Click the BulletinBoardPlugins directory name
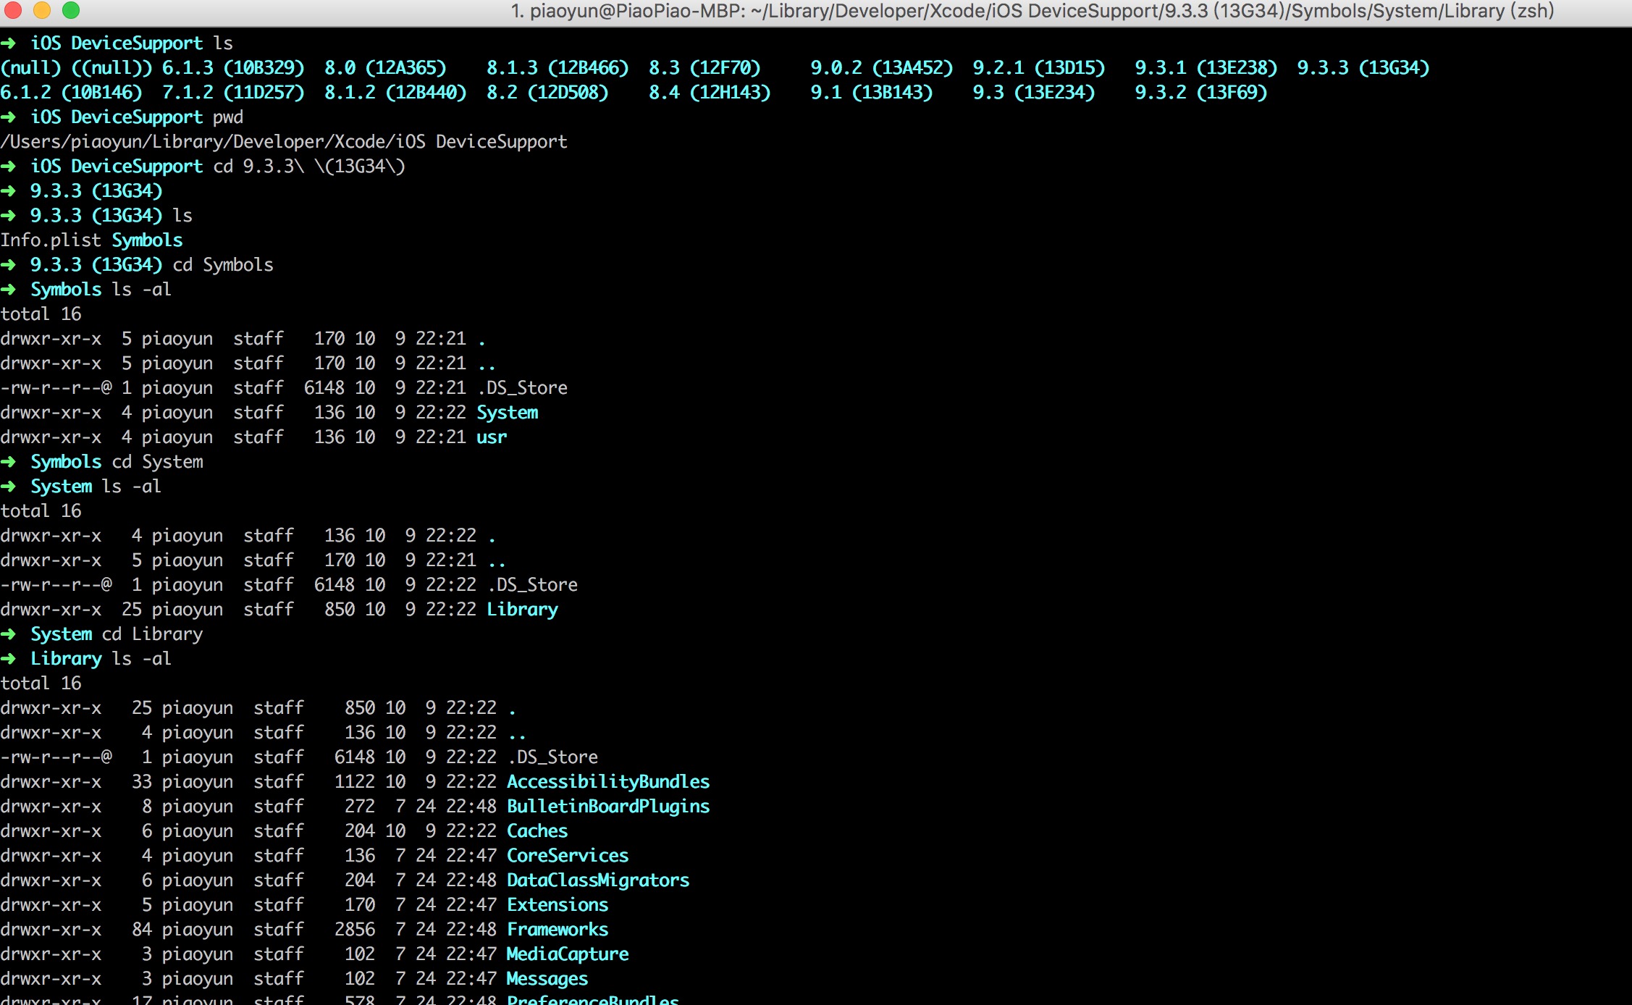Image resolution: width=1632 pixels, height=1005 pixels. (x=608, y=807)
